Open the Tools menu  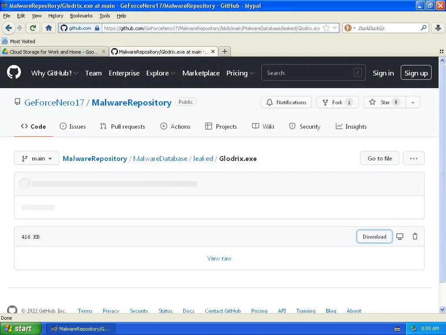pos(105,16)
